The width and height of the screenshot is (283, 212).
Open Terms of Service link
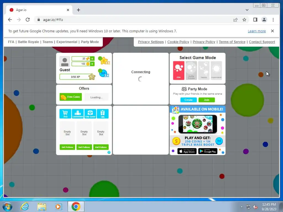pos(232,42)
